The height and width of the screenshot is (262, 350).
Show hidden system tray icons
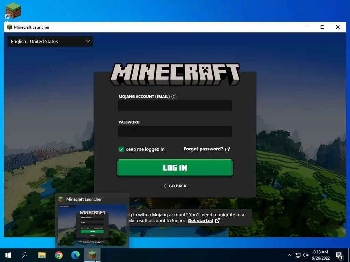pos(289,255)
